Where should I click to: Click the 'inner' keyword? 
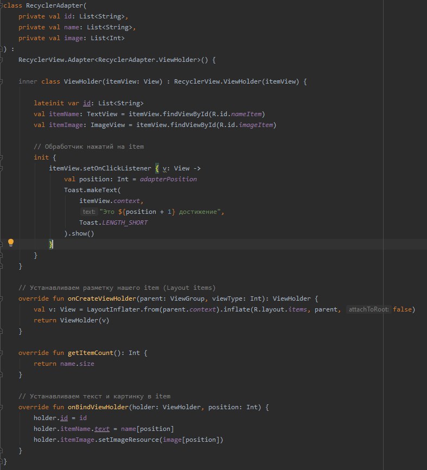tap(28, 81)
